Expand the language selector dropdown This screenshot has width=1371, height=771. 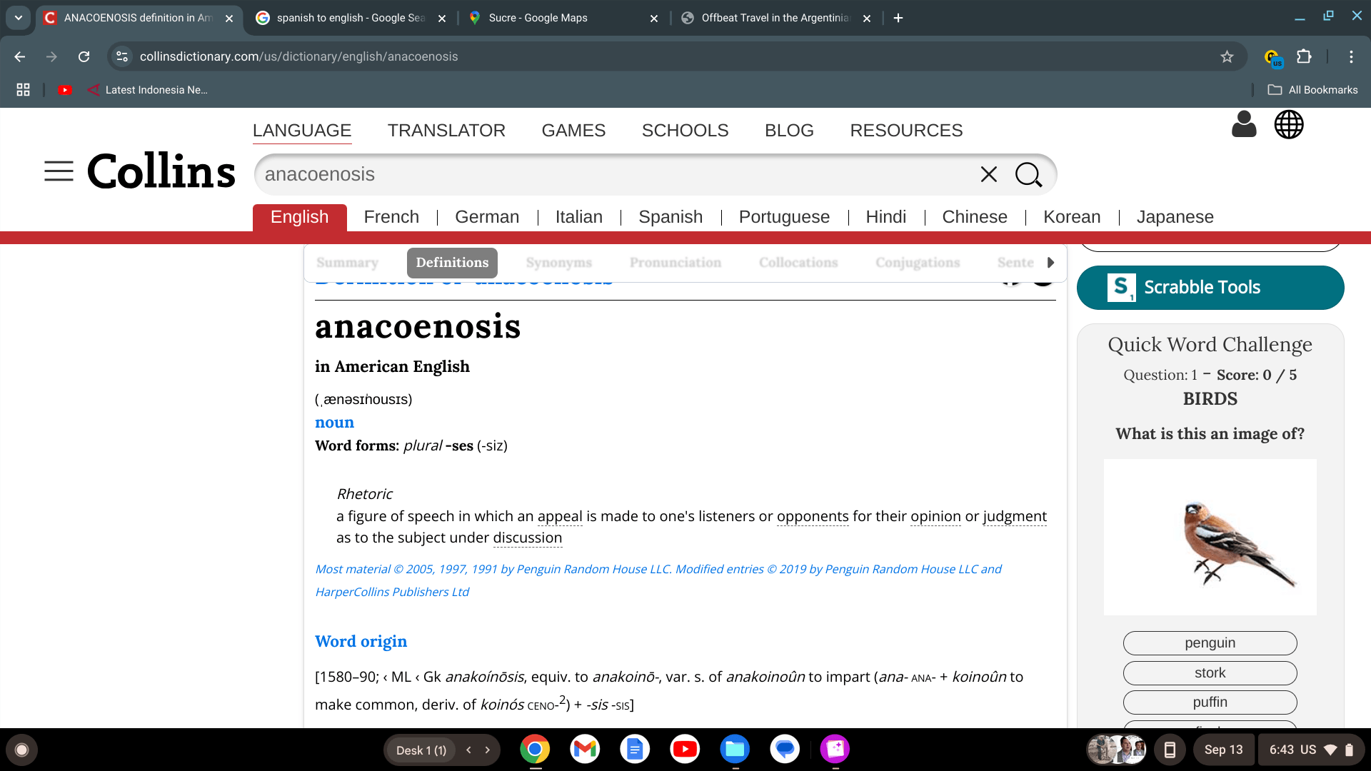1288,124
